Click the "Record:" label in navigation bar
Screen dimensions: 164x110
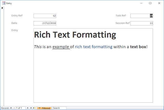pos(5,108)
